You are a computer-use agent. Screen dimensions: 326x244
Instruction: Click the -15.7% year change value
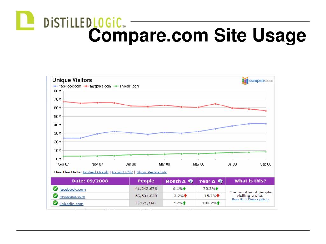tap(209, 196)
